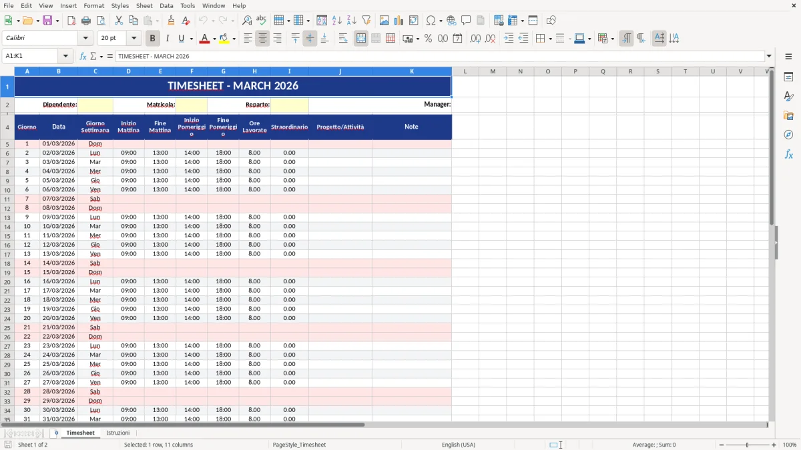
Task: Expand the Name Box dropdown arrow
Action: click(x=65, y=56)
